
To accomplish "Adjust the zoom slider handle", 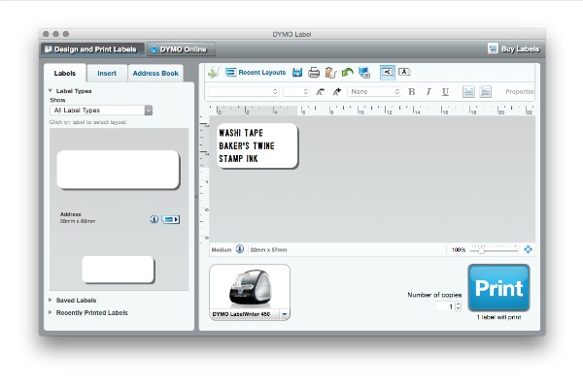I will (x=481, y=250).
